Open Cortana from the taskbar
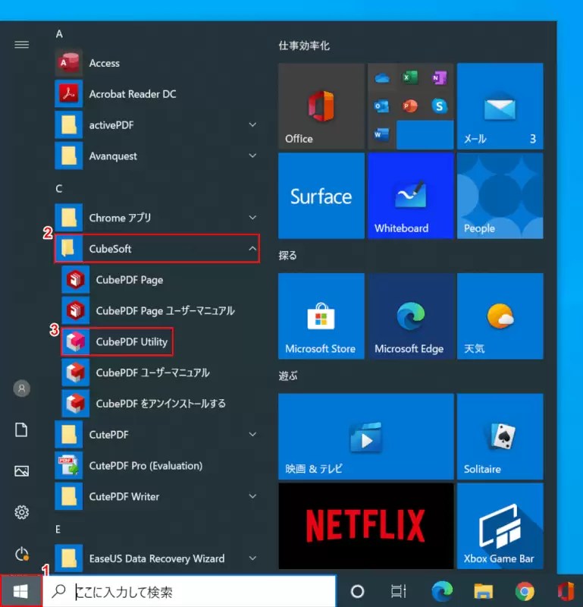Viewport: 583px width, 607px height. pyautogui.click(x=357, y=591)
